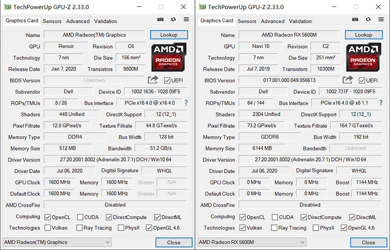The width and height of the screenshot is (390, 250).
Task: Minimize the right GPU-Z window
Action: pos(334,7)
